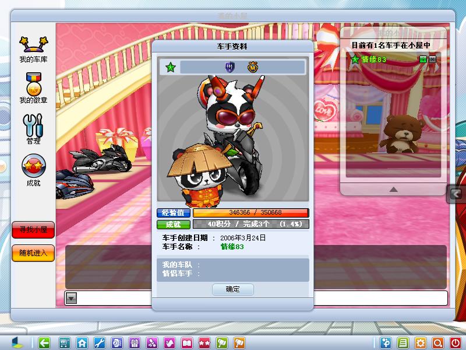Click 随机进入 orange button
The image size is (466, 350).
pyautogui.click(x=33, y=253)
